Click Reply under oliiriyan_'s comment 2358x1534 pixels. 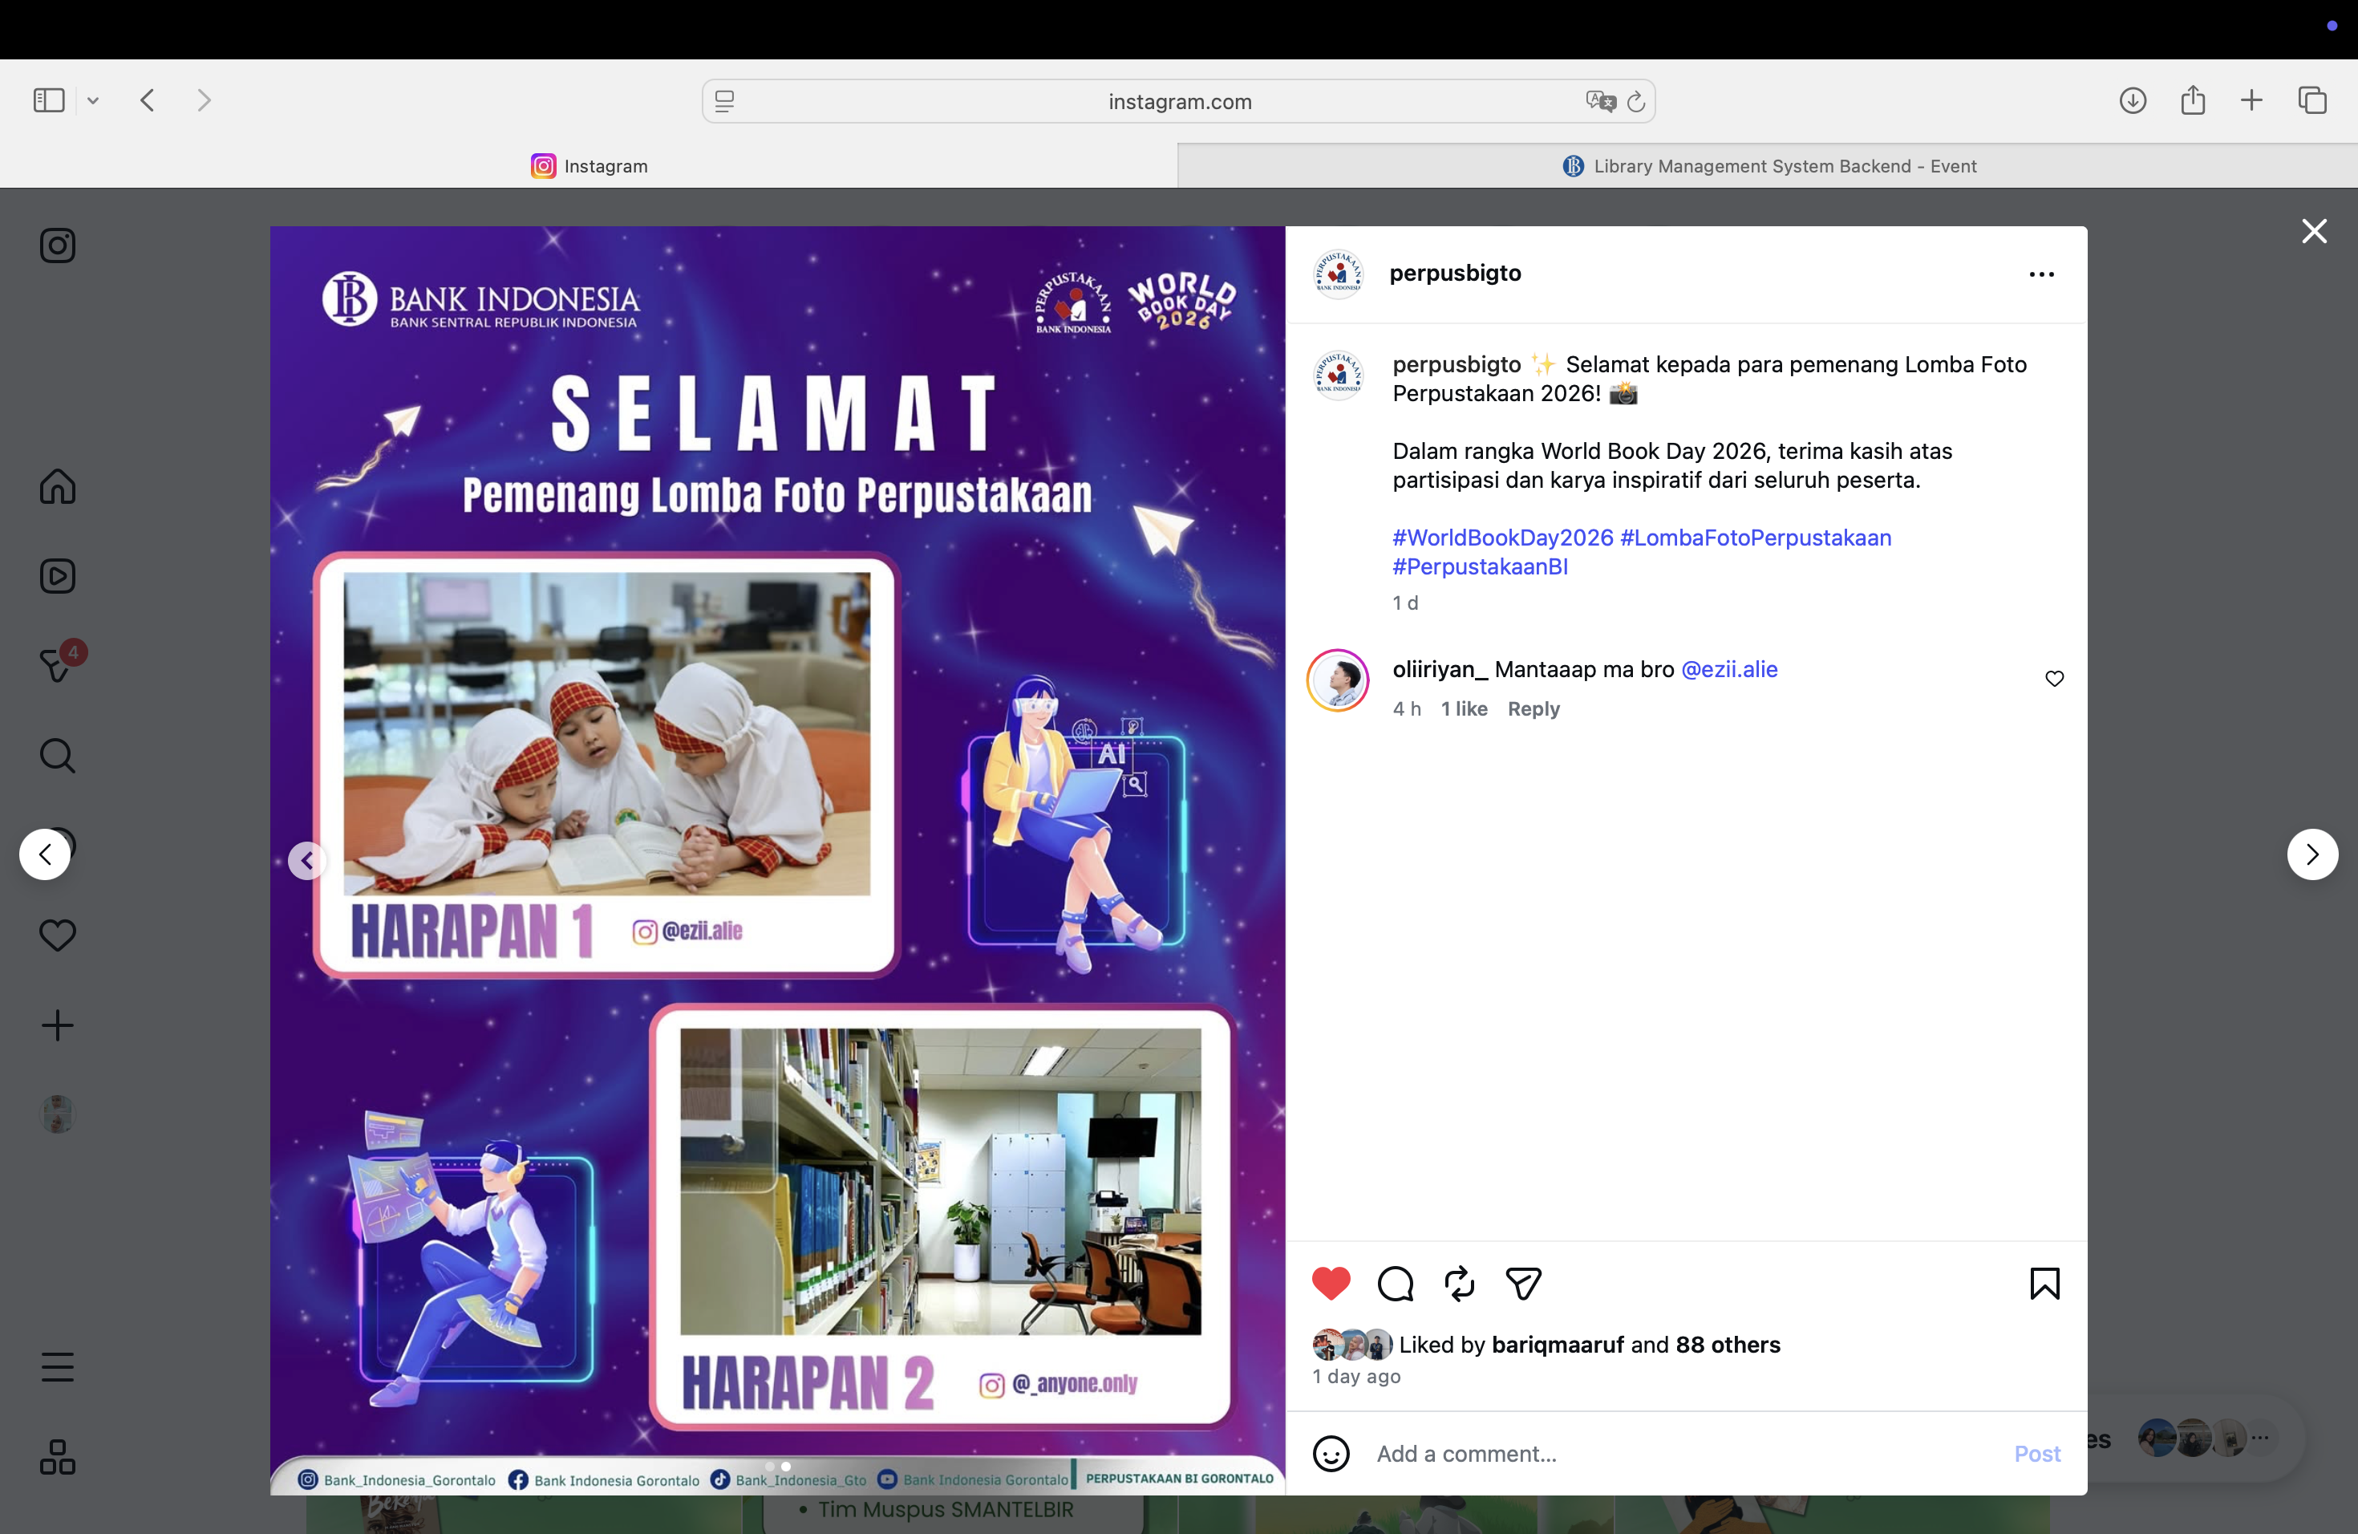pos(1534,708)
